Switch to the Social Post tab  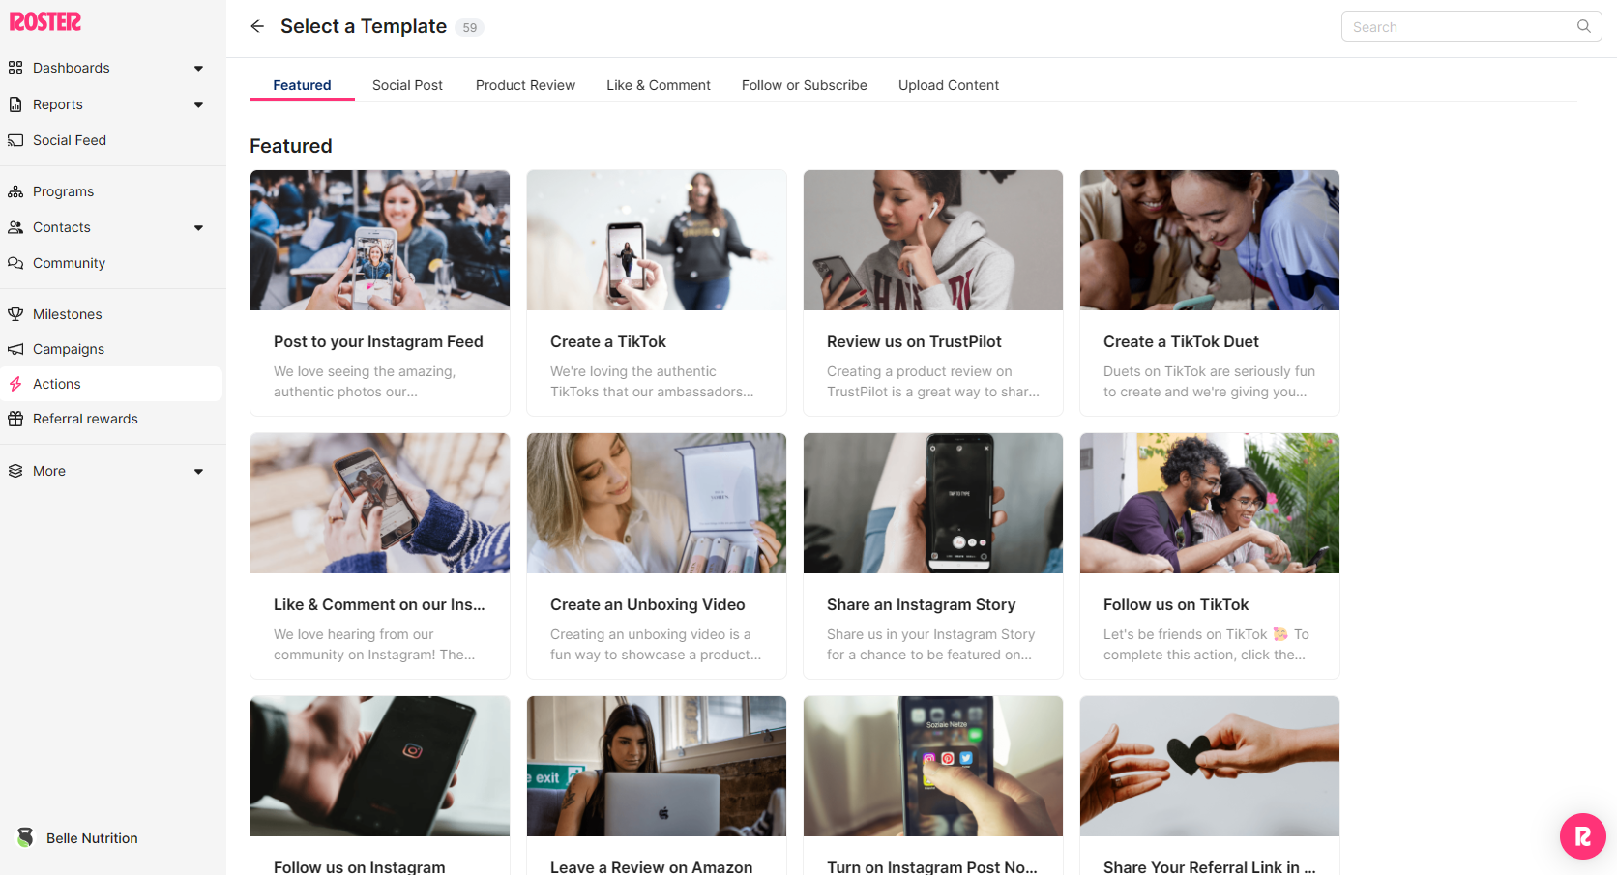click(407, 85)
